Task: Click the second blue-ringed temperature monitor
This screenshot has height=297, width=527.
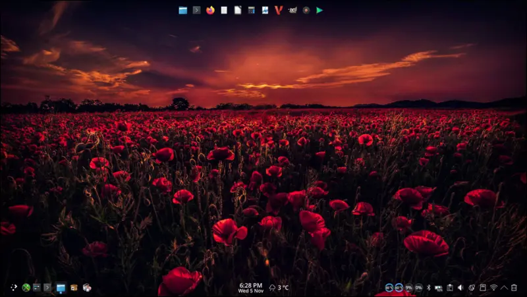Action: 399,288
